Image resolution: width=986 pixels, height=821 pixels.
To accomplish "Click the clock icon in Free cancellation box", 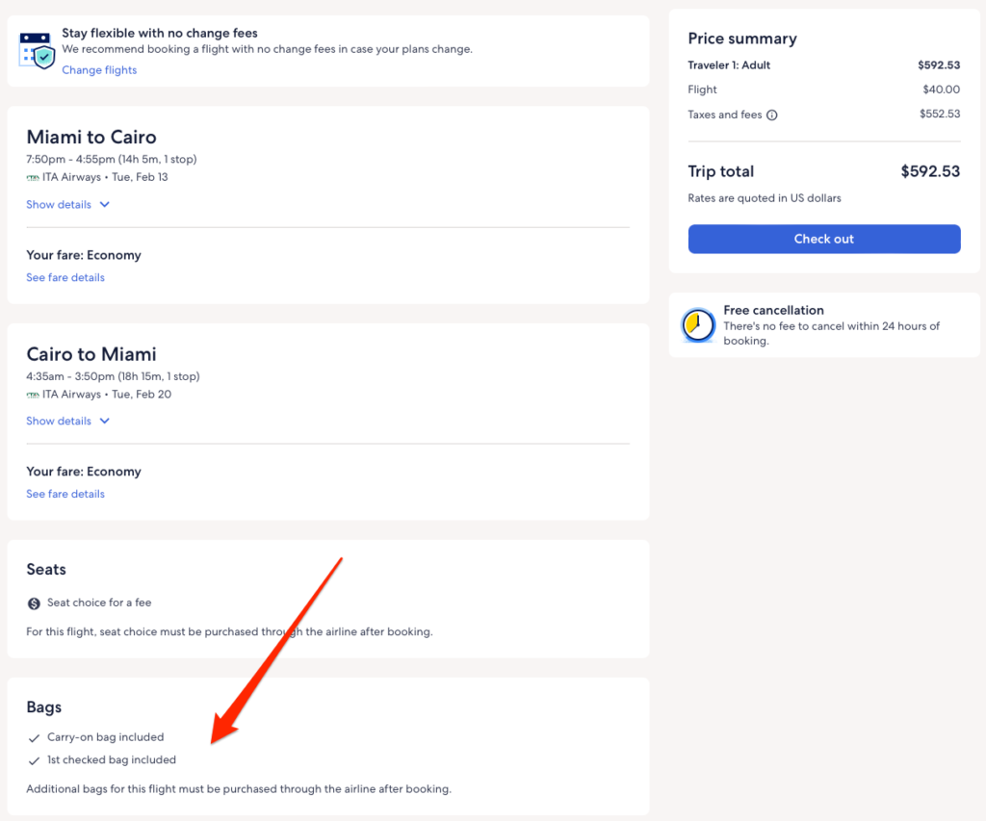I will tap(698, 325).
